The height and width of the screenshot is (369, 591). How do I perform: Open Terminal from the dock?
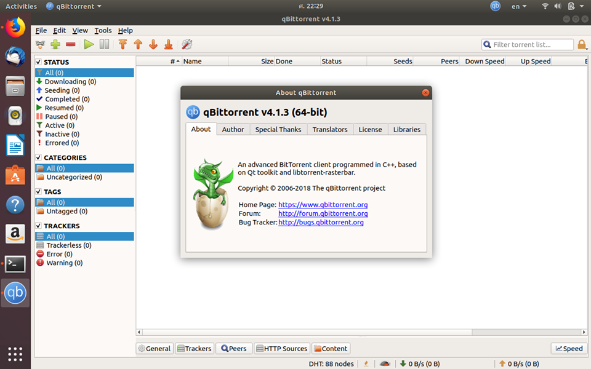click(x=15, y=264)
